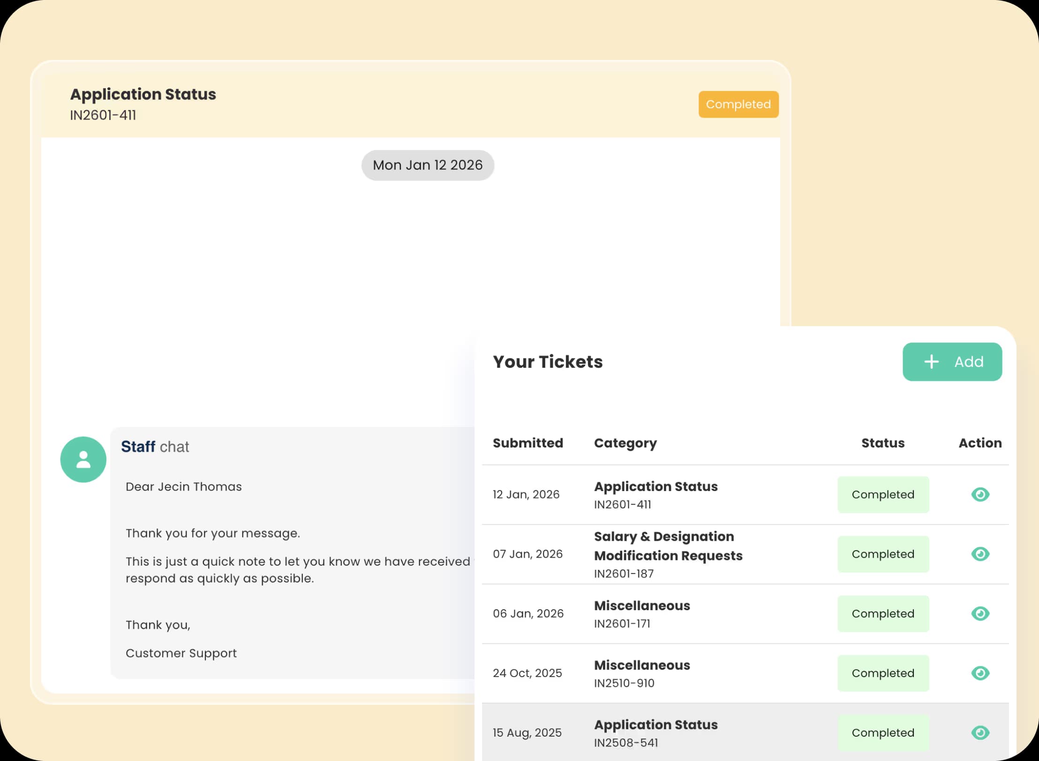The height and width of the screenshot is (761, 1039).
Task: Click the Mon Jan 12 2026 date chip
Action: [428, 165]
